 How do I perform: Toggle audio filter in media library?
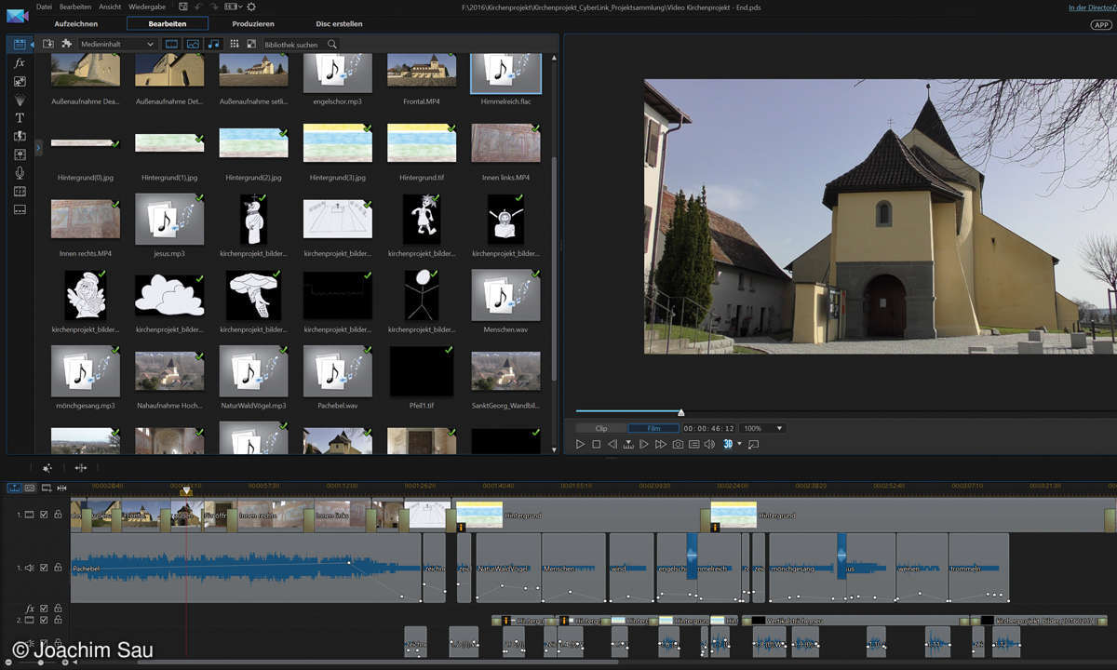tap(214, 44)
